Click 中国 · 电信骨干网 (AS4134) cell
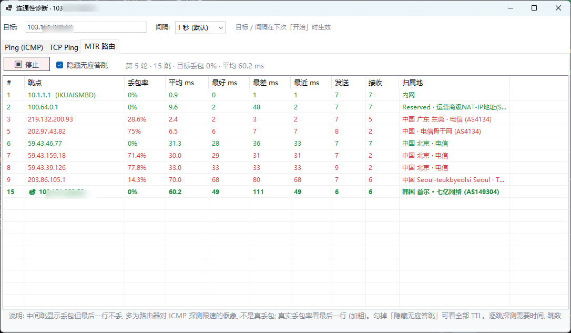The image size is (571, 333). click(441, 131)
